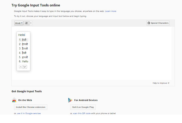Go to next suggestions page arrow
The image size is (182, 123).
[x=25, y=67]
